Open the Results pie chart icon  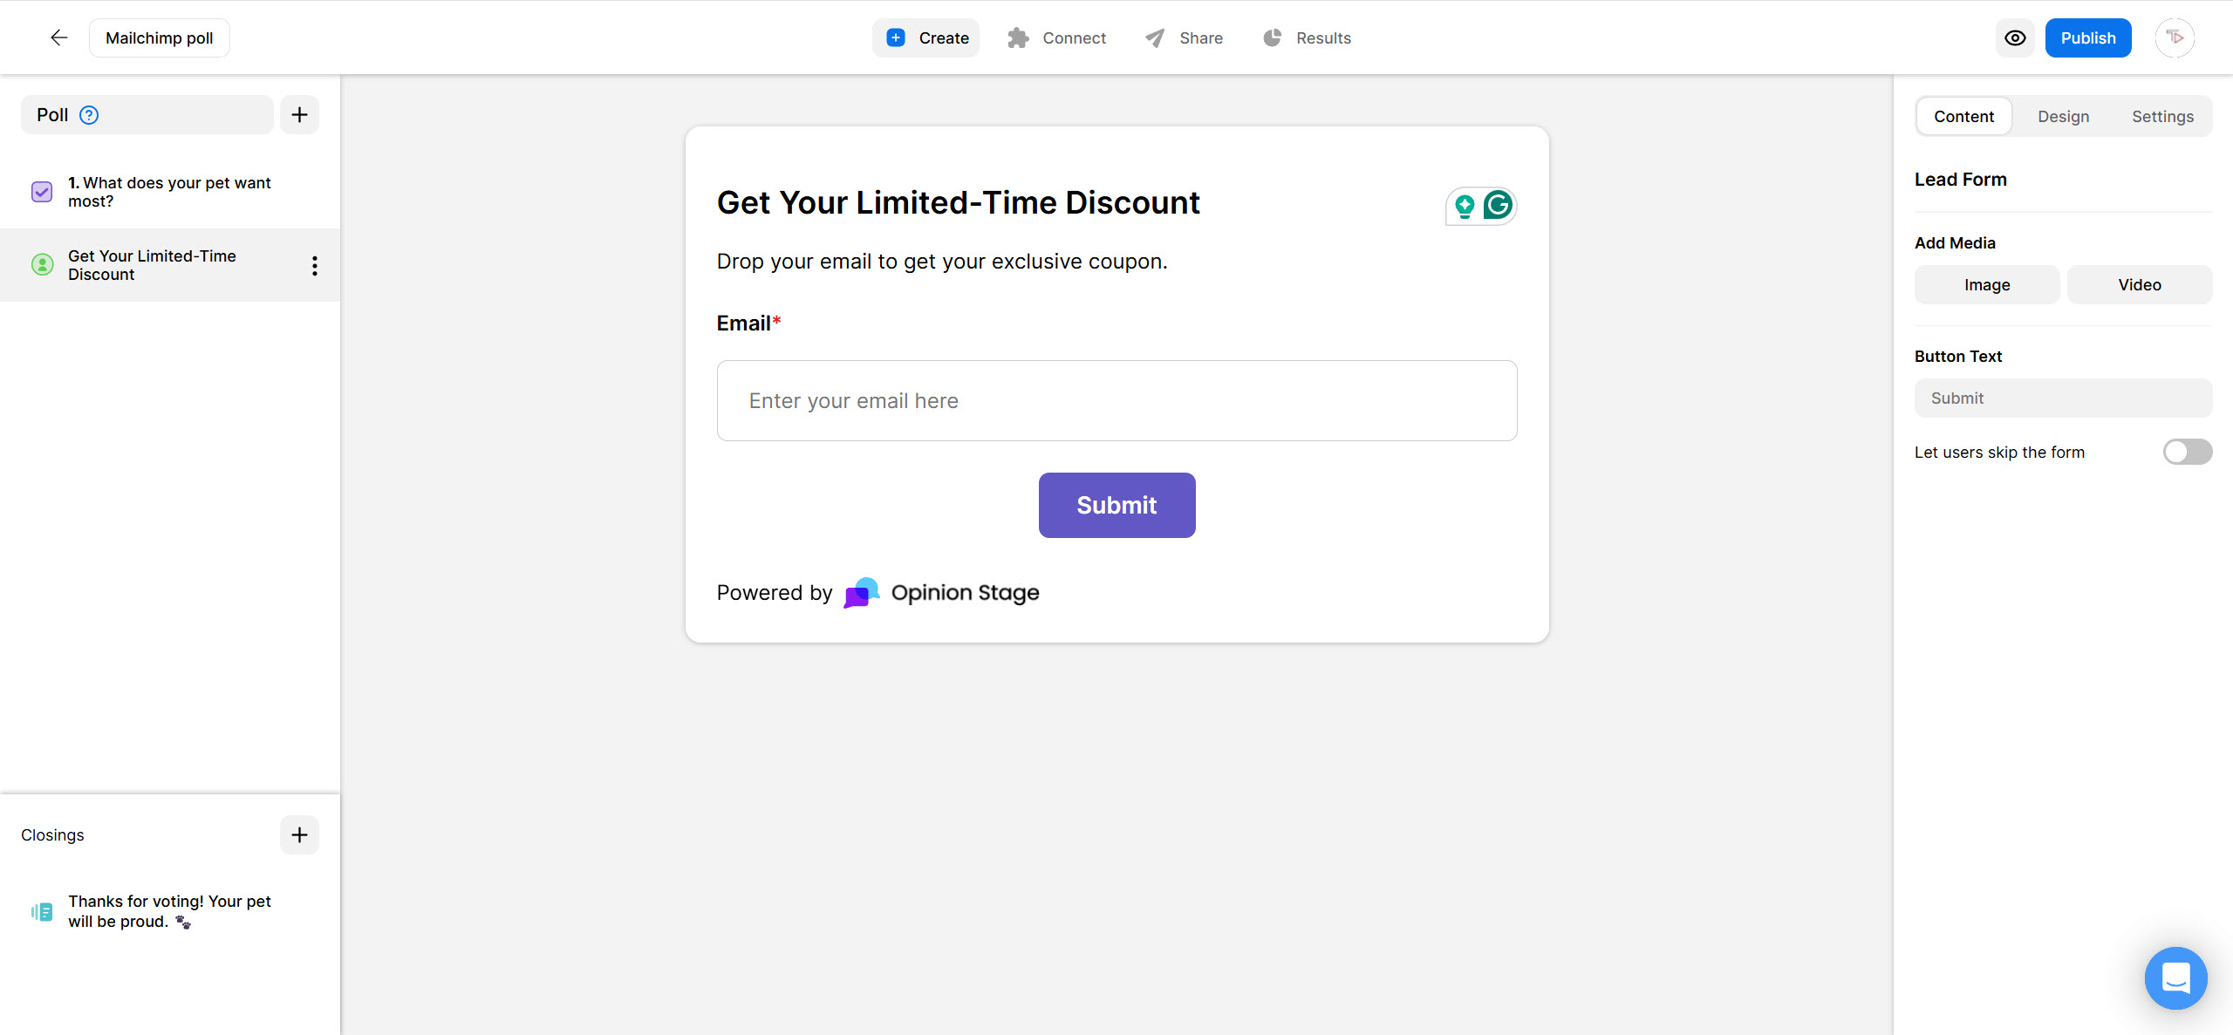click(x=1272, y=37)
